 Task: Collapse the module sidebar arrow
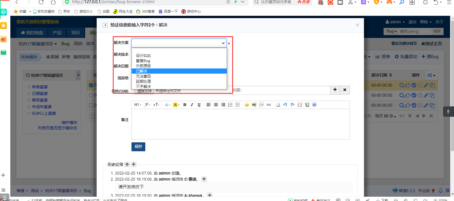click(78, 75)
